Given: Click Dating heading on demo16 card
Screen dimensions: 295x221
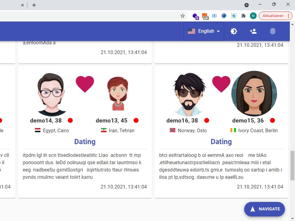Looking at the screenshot, I should pyautogui.click(x=221, y=142).
